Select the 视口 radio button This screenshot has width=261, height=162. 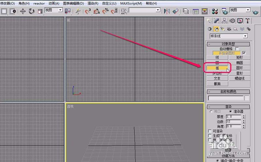[x=211, y=111]
